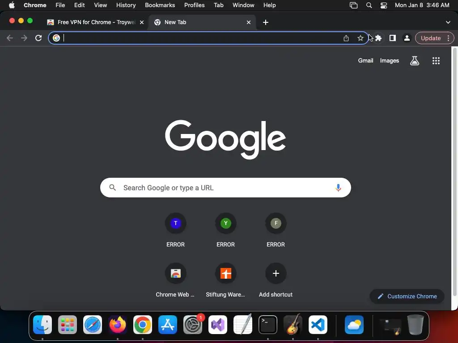This screenshot has height=343, width=458.
Task: Switch to Free VPN for Chrome tab
Action: coord(96,22)
